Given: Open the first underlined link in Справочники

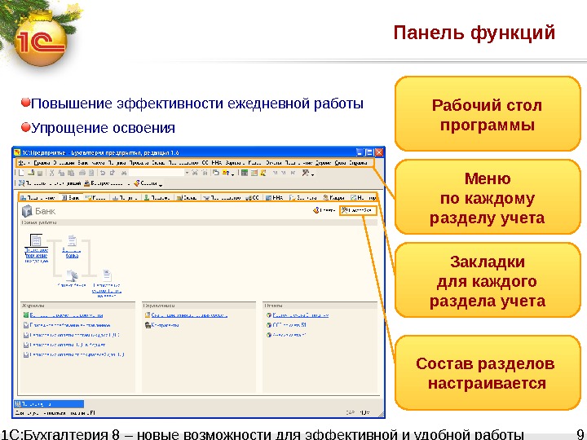Looking at the screenshot, I should click(x=189, y=315).
